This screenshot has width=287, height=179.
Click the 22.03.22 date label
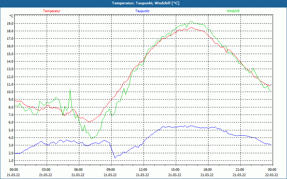coord(272,175)
